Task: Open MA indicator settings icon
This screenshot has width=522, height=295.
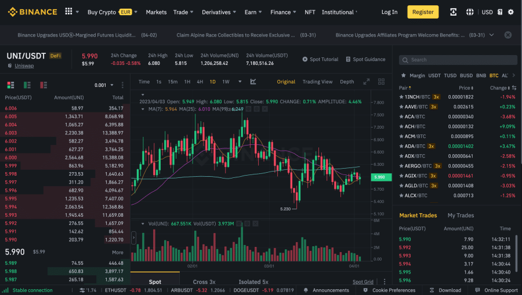Action: (257, 109)
